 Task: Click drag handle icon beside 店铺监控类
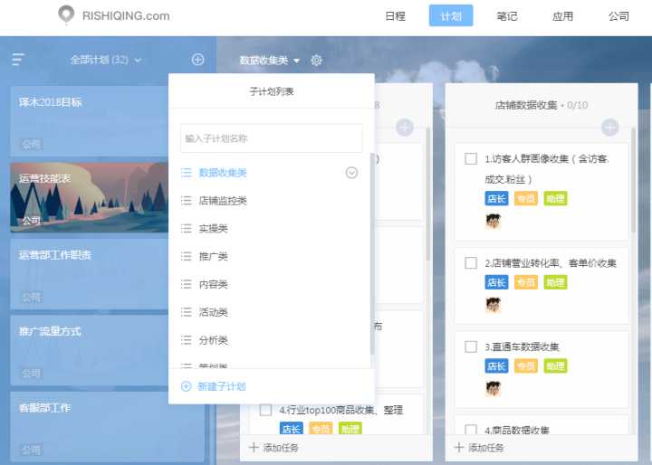pos(186,201)
